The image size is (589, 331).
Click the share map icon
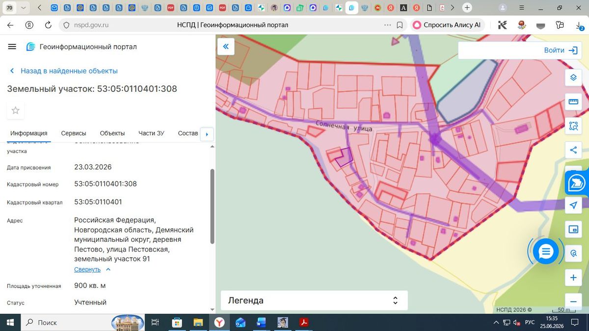coord(573,150)
